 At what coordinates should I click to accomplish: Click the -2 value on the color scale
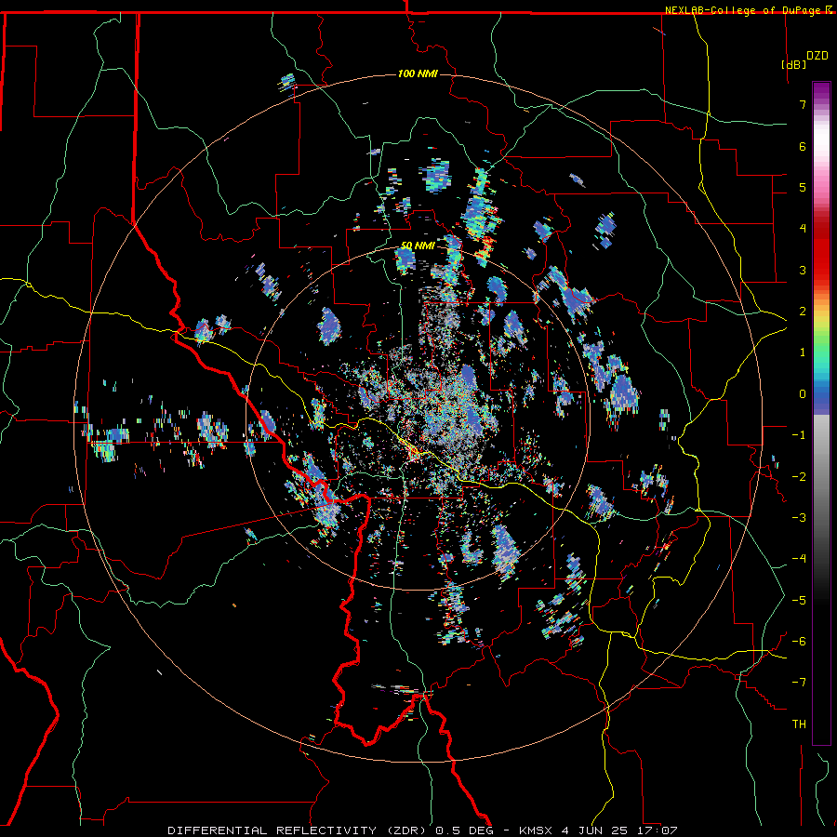click(799, 477)
